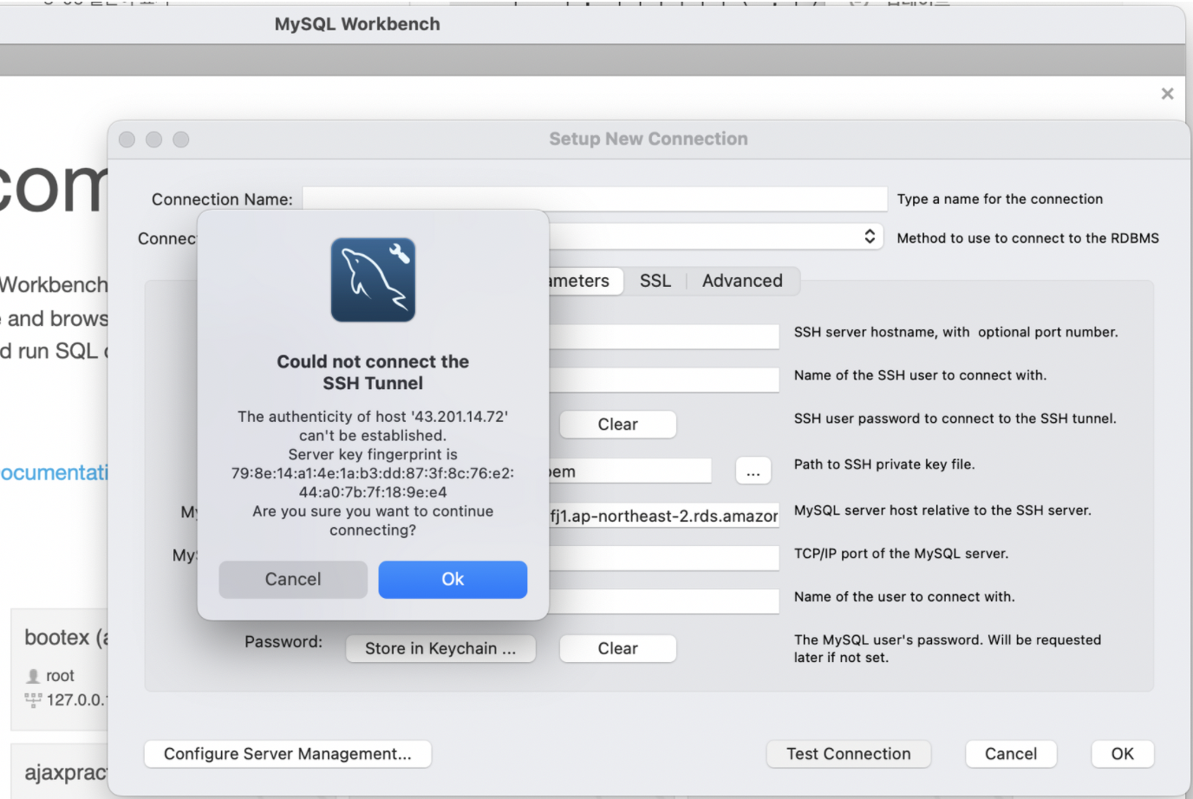Click MySQL Workbench dolphin icon in alert
This screenshot has height=799, width=1193.
coord(373,280)
